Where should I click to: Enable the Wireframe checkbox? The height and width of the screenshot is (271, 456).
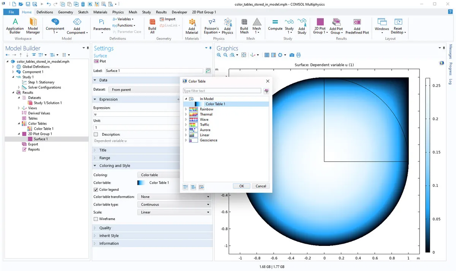96,219
